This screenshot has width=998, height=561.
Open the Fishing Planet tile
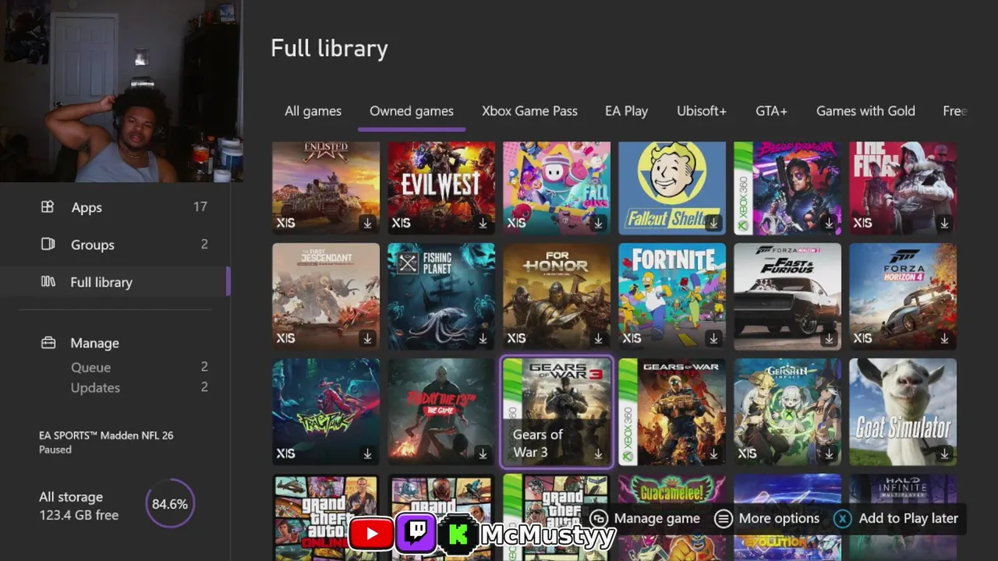click(441, 296)
